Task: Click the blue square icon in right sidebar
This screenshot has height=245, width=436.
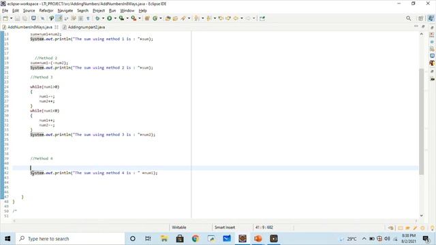Action: point(432,56)
